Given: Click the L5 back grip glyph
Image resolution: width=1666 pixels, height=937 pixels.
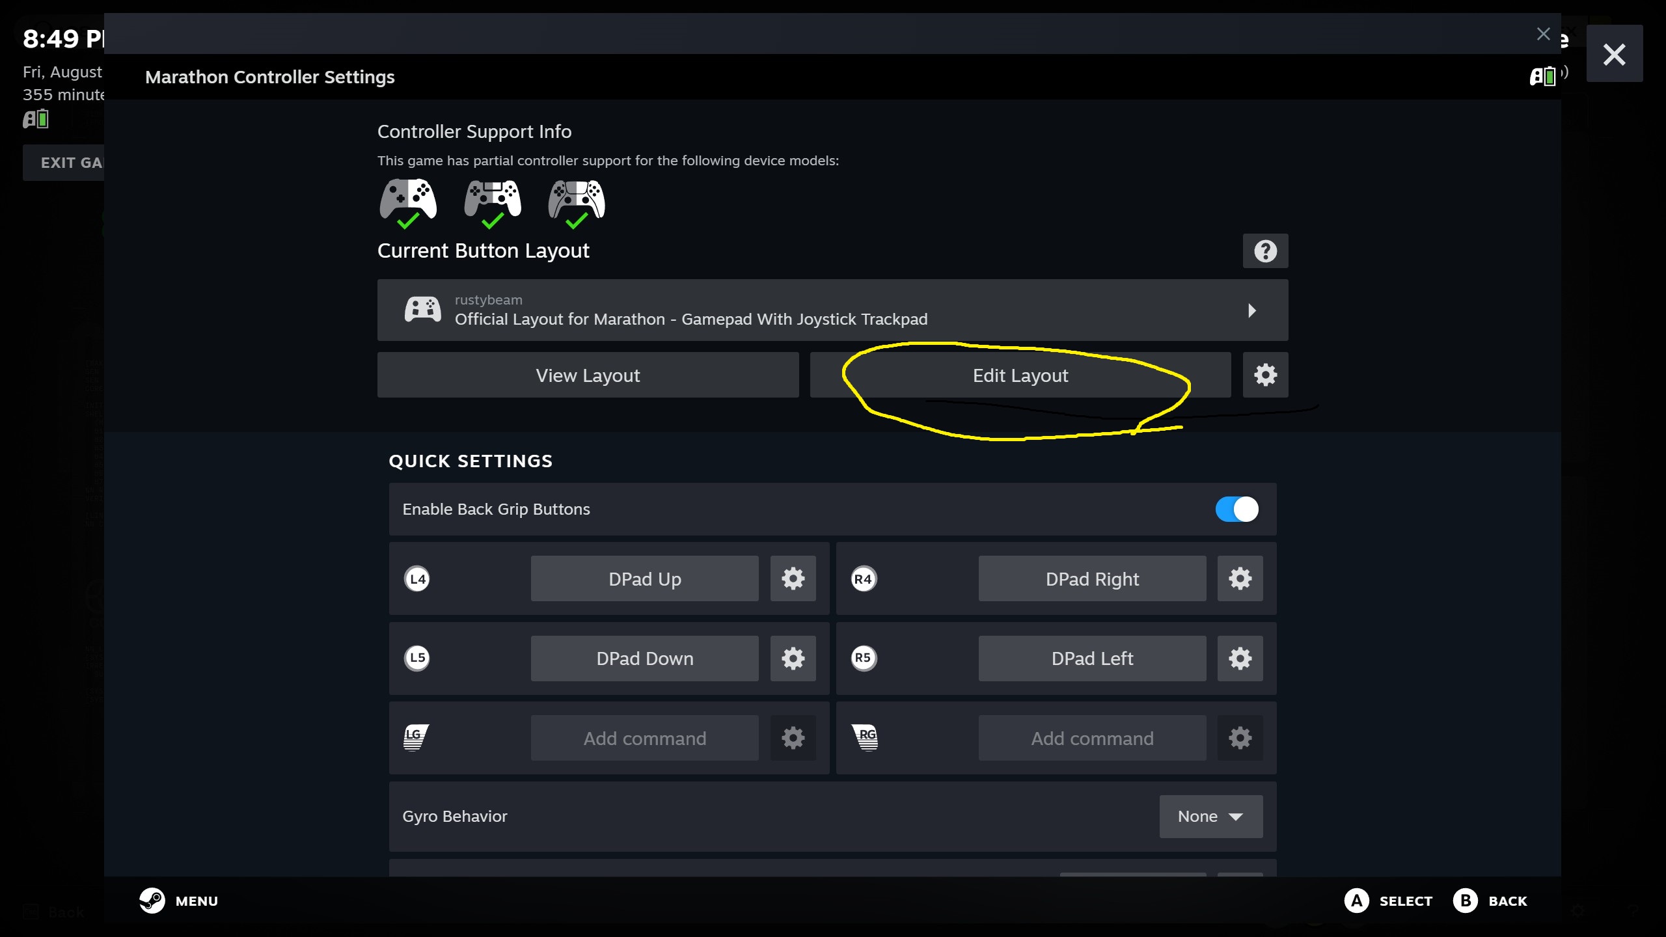Looking at the screenshot, I should [417, 658].
